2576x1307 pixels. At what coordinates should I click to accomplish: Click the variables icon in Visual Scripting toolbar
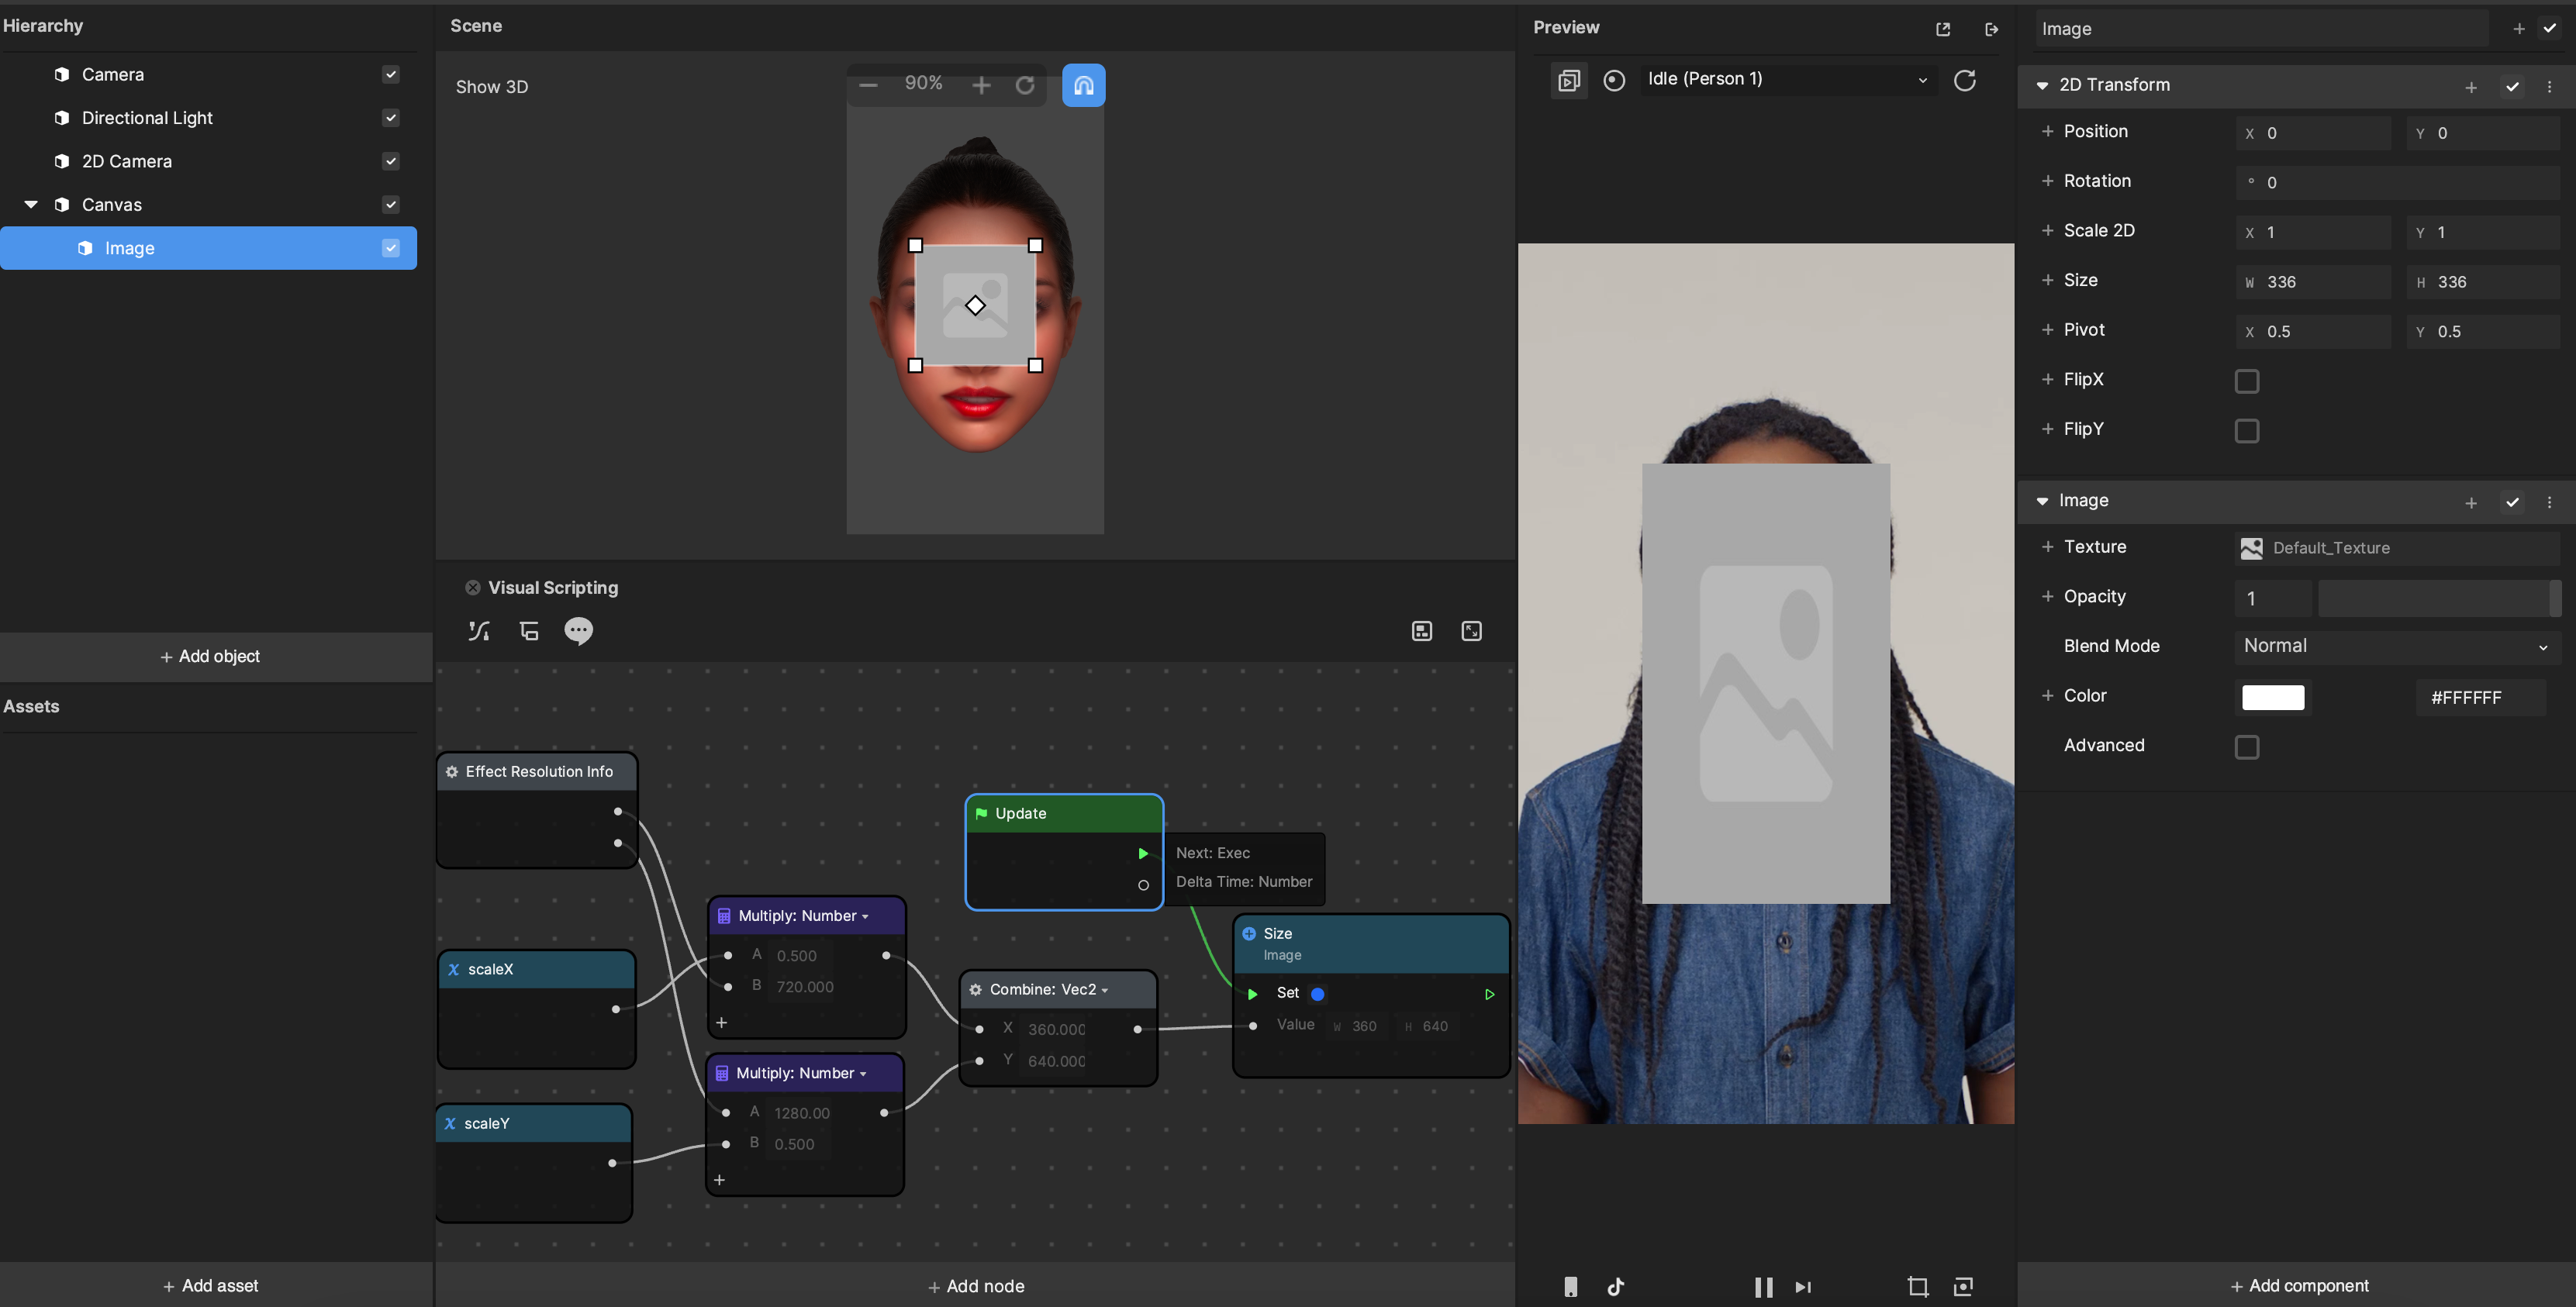click(x=479, y=631)
